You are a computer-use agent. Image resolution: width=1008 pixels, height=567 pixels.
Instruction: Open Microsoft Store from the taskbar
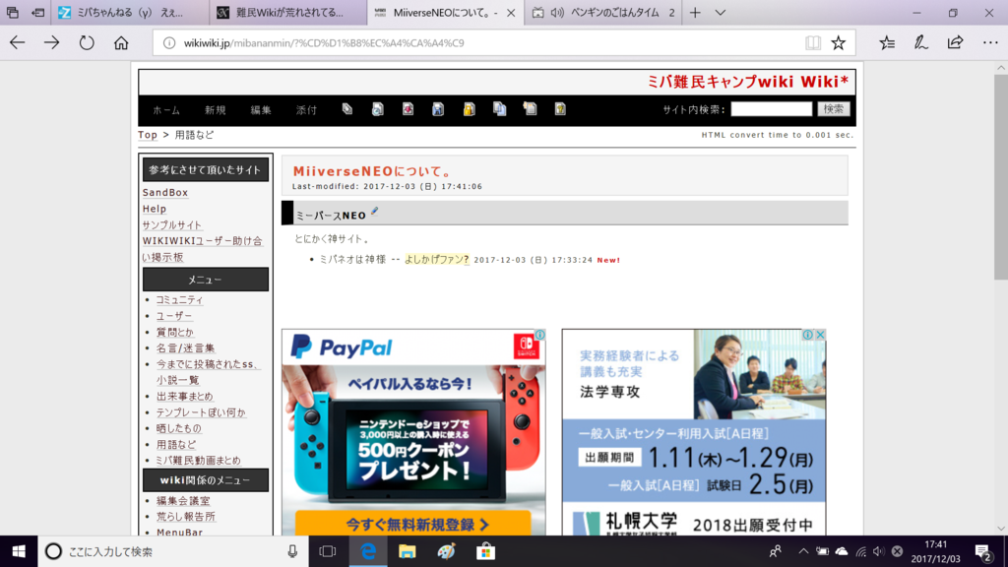[x=485, y=551]
